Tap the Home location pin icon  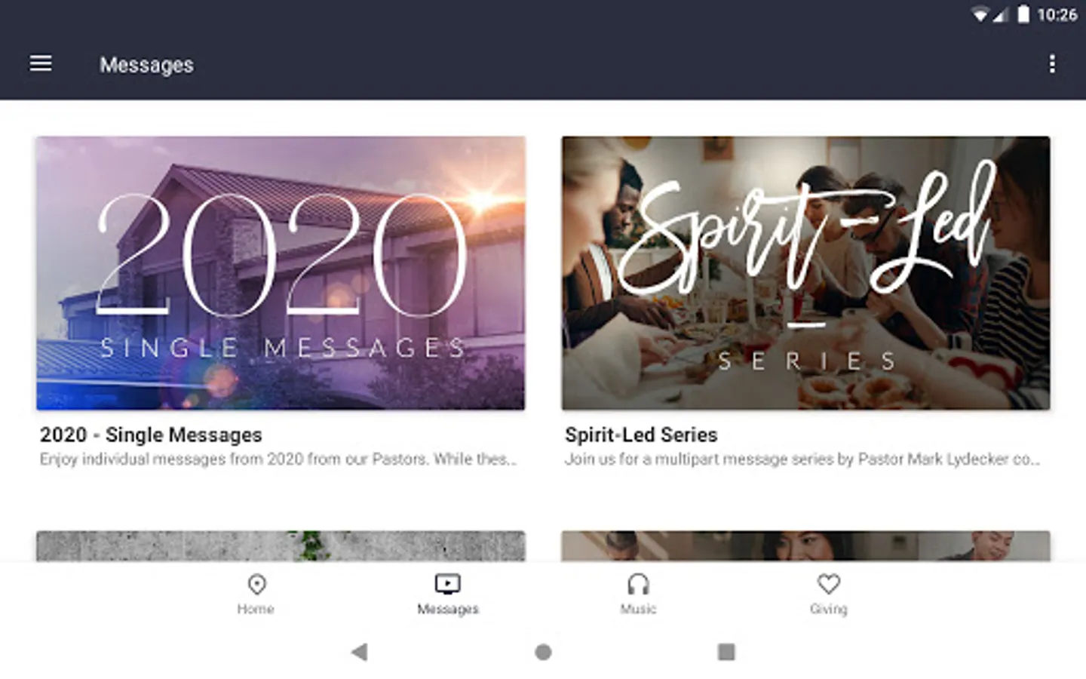(x=256, y=584)
